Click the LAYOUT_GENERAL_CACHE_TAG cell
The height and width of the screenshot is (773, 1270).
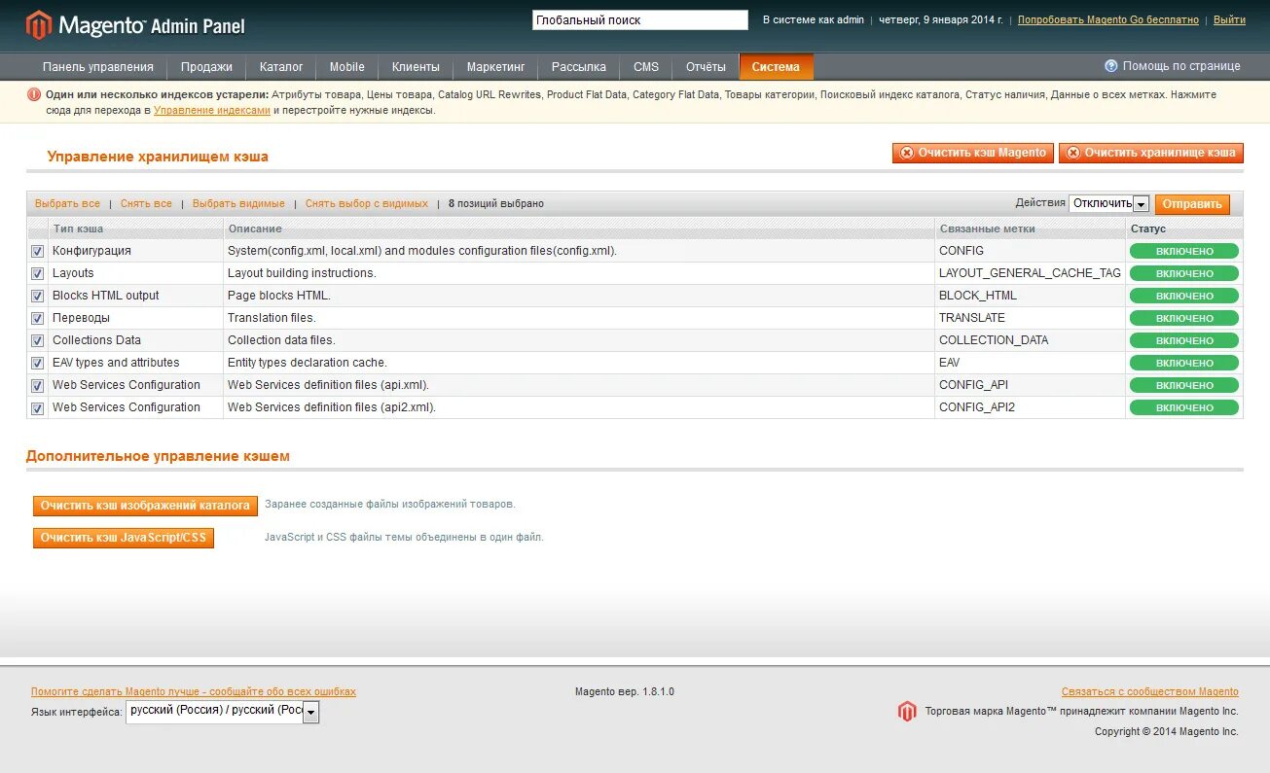click(x=1030, y=273)
